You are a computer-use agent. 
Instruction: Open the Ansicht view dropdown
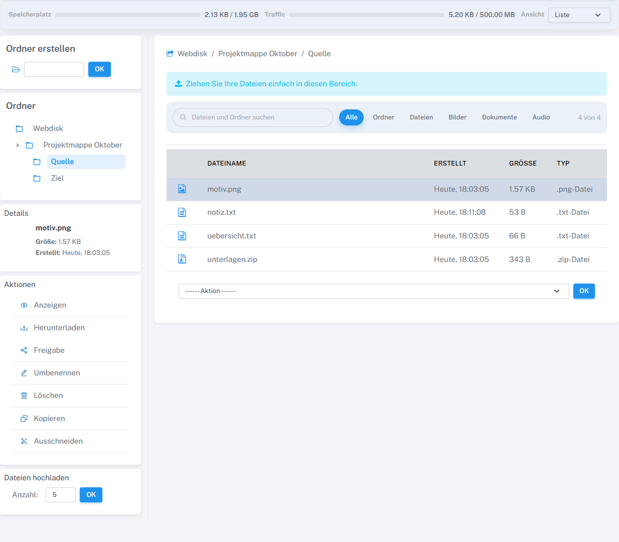click(x=579, y=15)
